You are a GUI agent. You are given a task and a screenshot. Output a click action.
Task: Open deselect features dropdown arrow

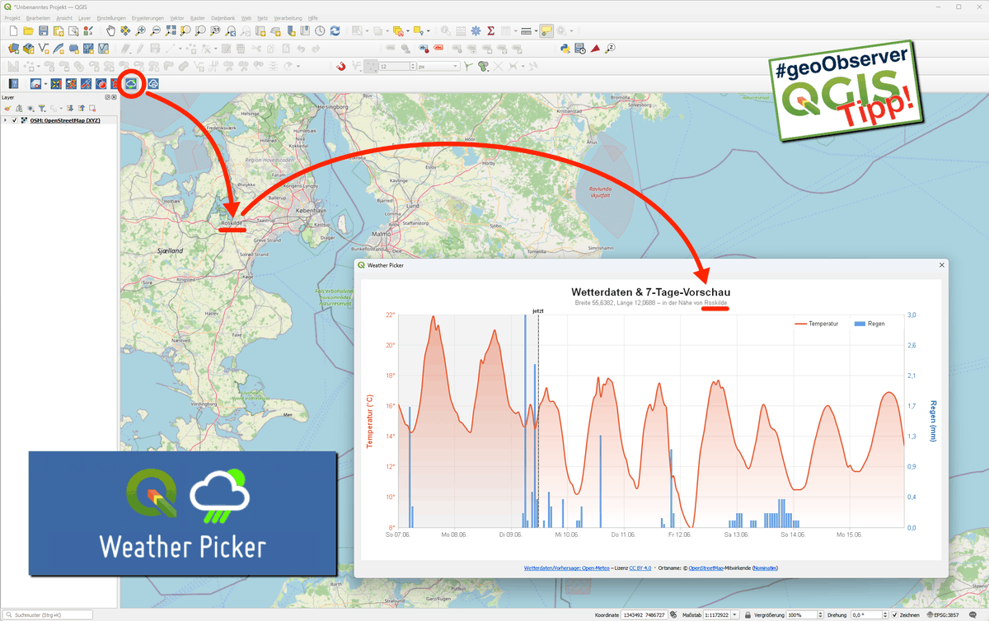click(408, 30)
